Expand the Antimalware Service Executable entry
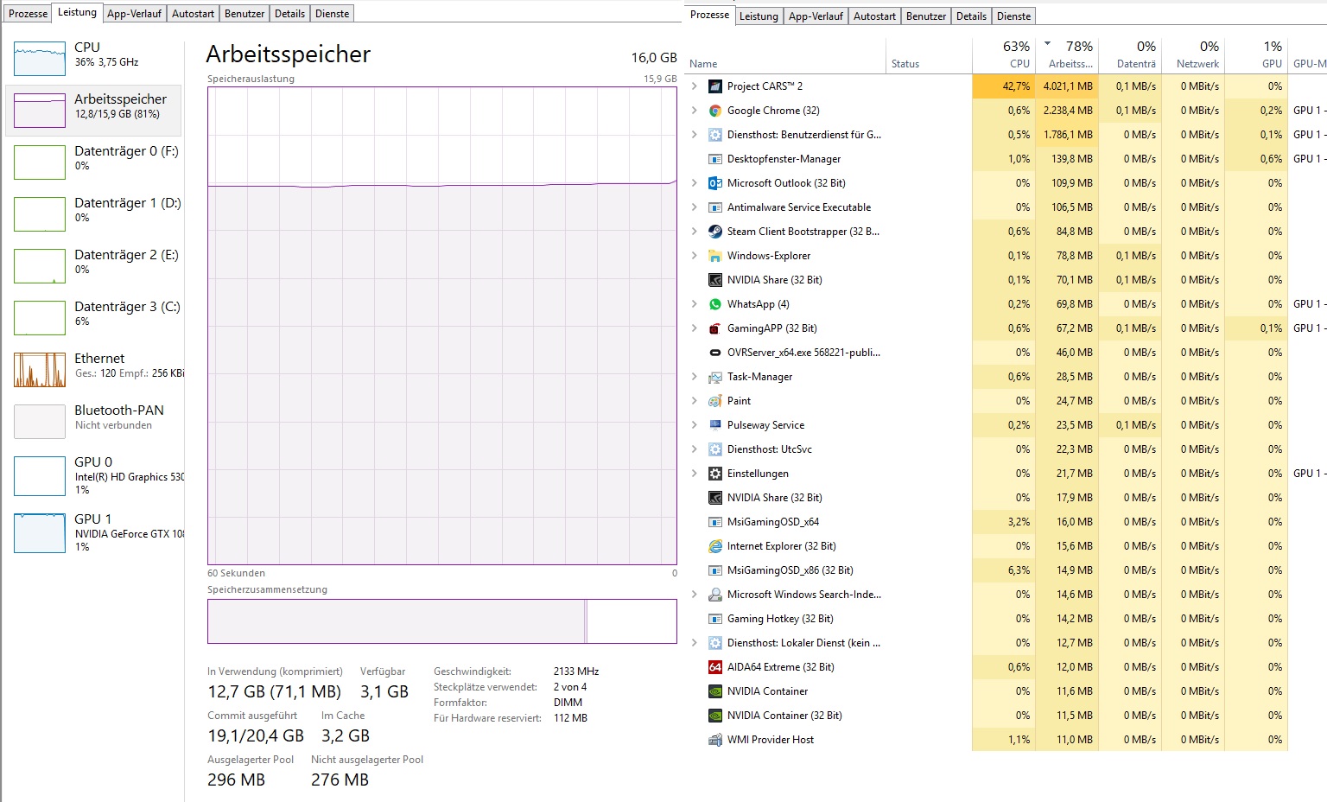 pyautogui.click(x=695, y=207)
